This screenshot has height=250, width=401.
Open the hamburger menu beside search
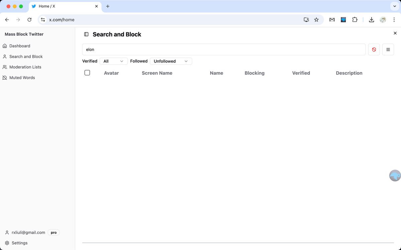click(x=388, y=49)
